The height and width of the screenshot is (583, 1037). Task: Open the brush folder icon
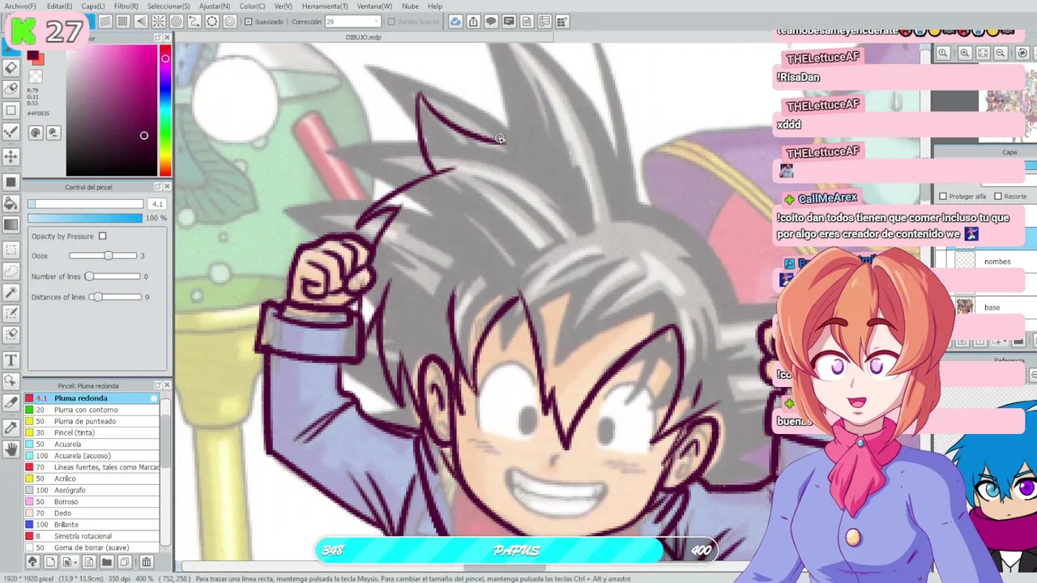pyautogui.click(x=107, y=562)
